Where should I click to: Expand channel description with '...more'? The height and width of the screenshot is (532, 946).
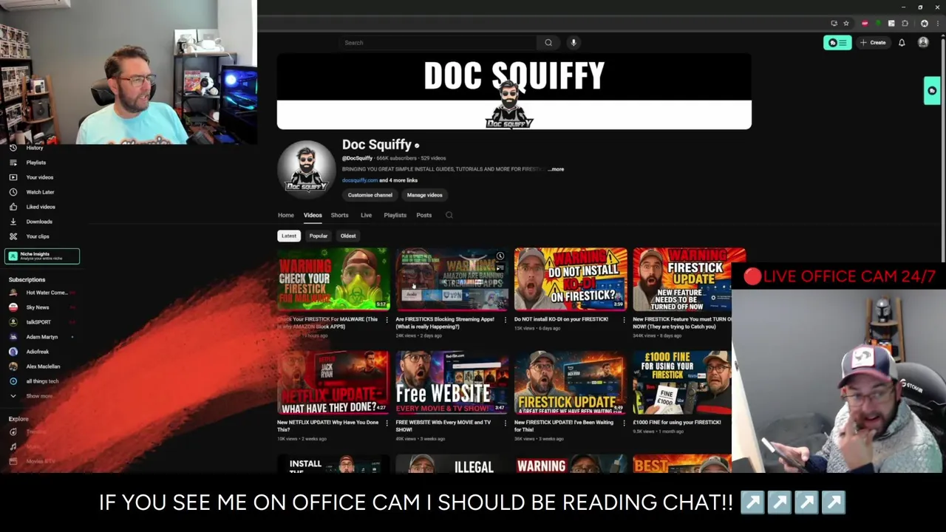click(x=556, y=169)
